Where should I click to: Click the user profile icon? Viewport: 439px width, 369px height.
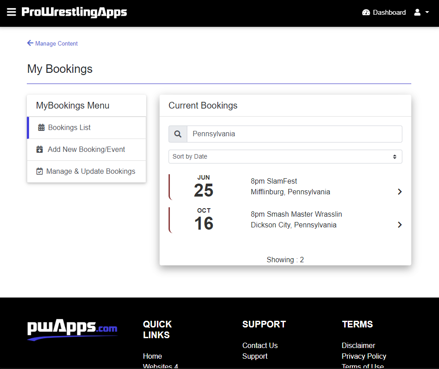[x=418, y=13]
